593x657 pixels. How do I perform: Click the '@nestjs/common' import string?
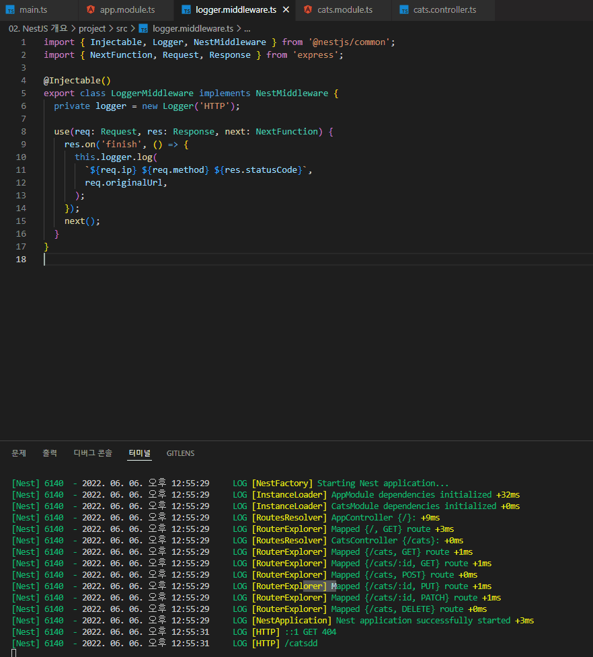349,42
